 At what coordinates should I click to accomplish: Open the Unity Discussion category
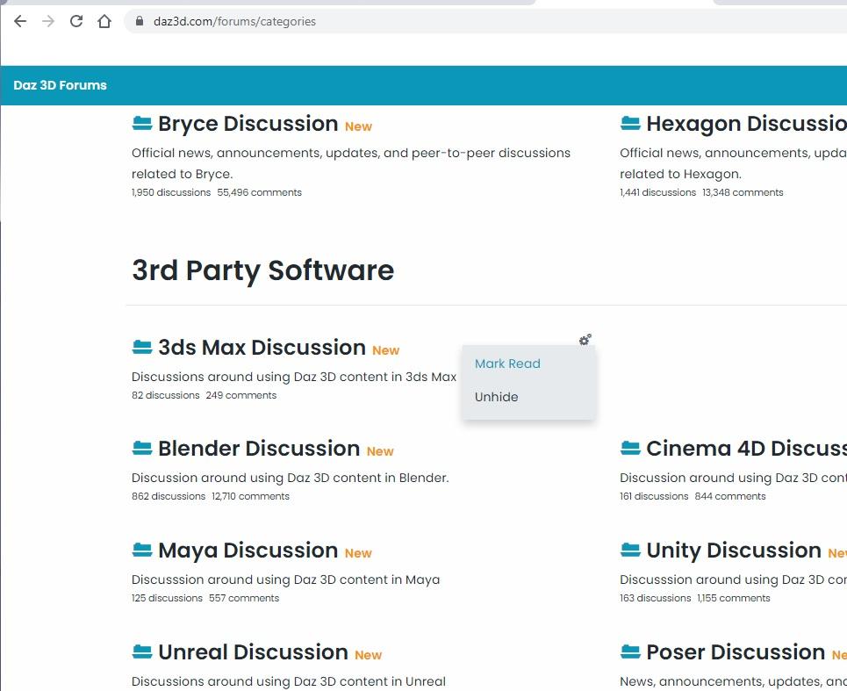click(734, 550)
